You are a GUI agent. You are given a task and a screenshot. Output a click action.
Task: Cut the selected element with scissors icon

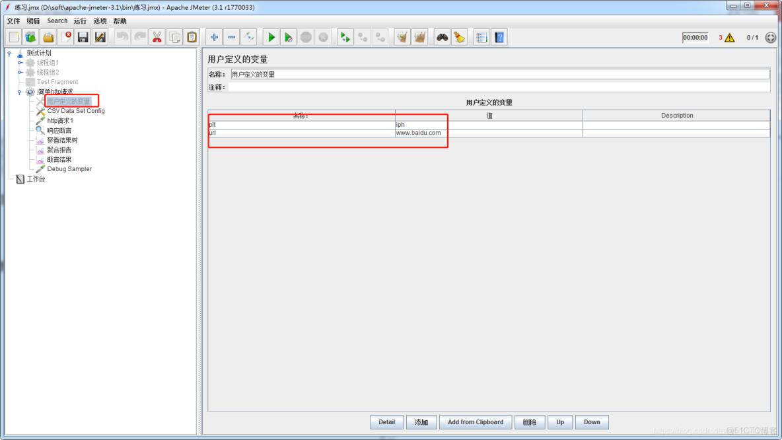[157, 36]
